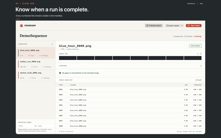
Task: Click the DIMENSIONS column header
Action: tap(198, 85)
